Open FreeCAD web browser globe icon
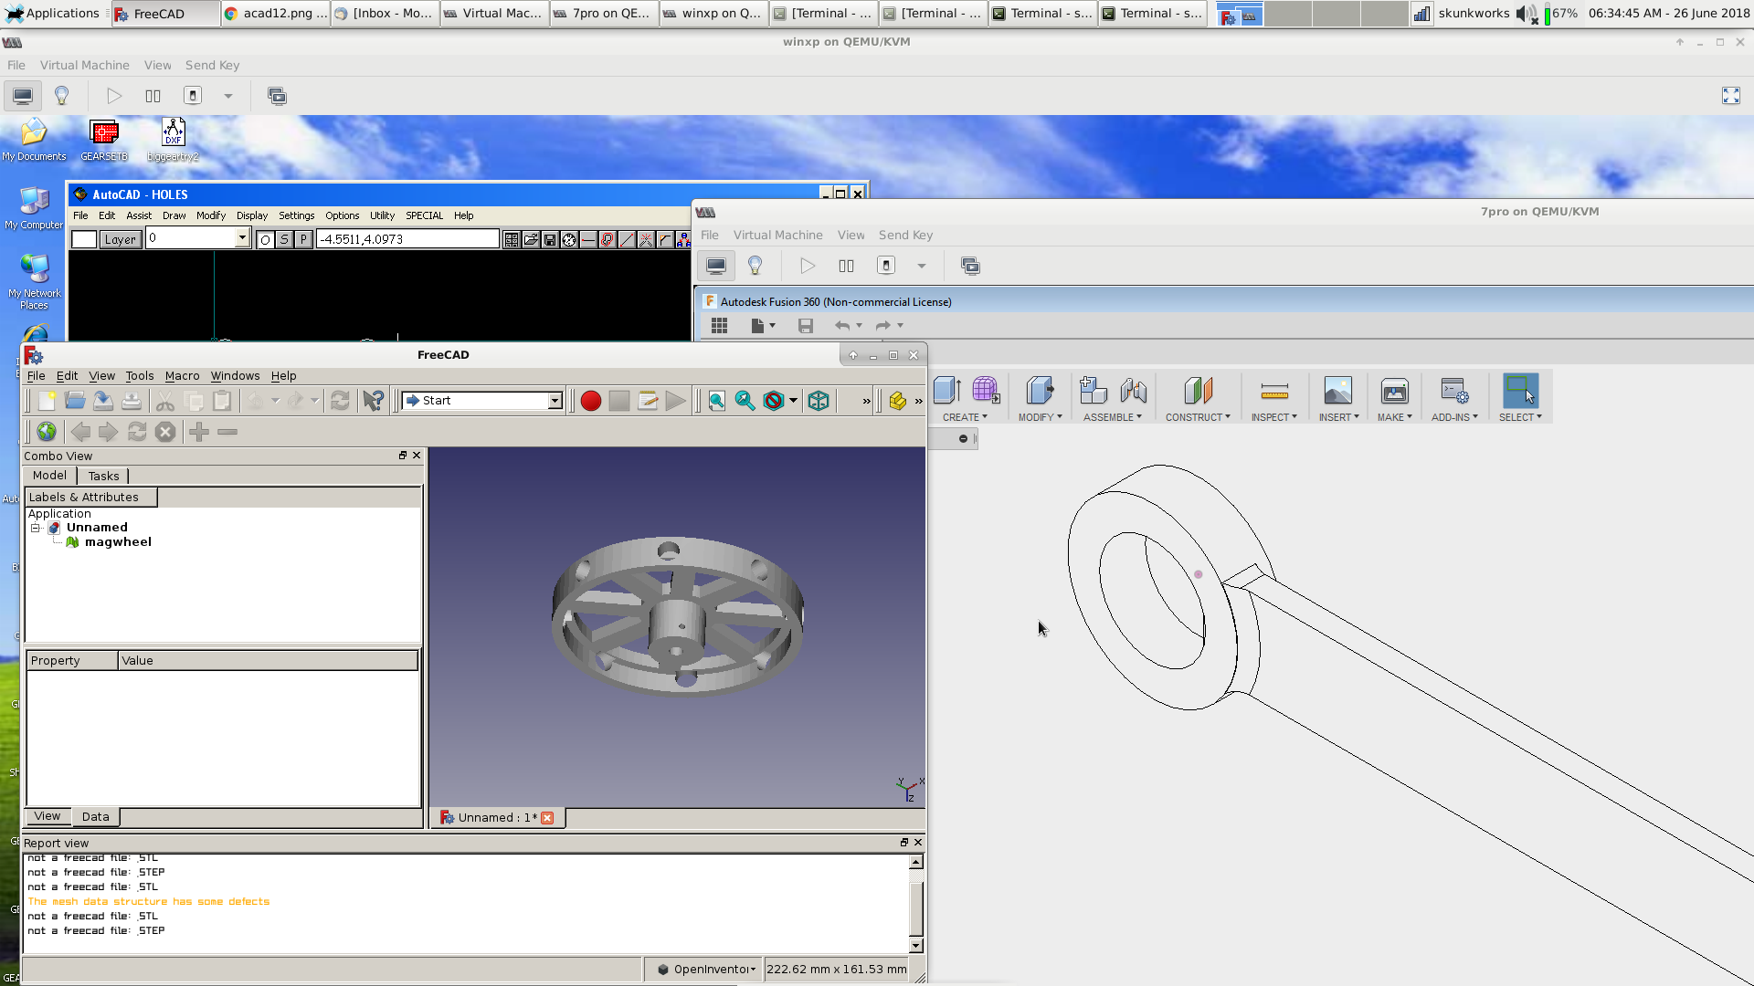 [x=47, y=432]
